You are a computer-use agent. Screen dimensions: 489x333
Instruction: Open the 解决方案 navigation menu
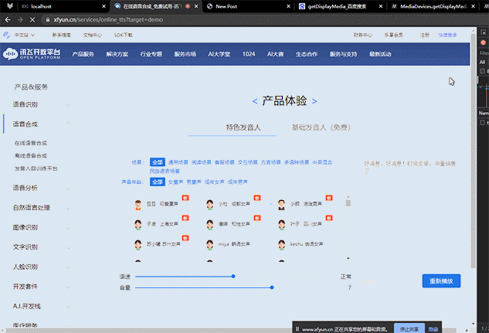point(117,54)
